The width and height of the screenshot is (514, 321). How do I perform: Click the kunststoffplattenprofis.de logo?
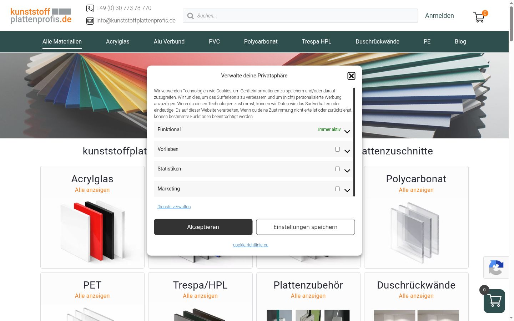click(41, 16)
